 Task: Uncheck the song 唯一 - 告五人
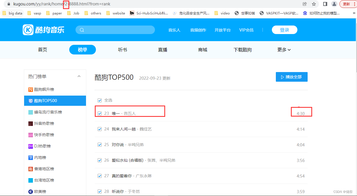click(100, 113)
